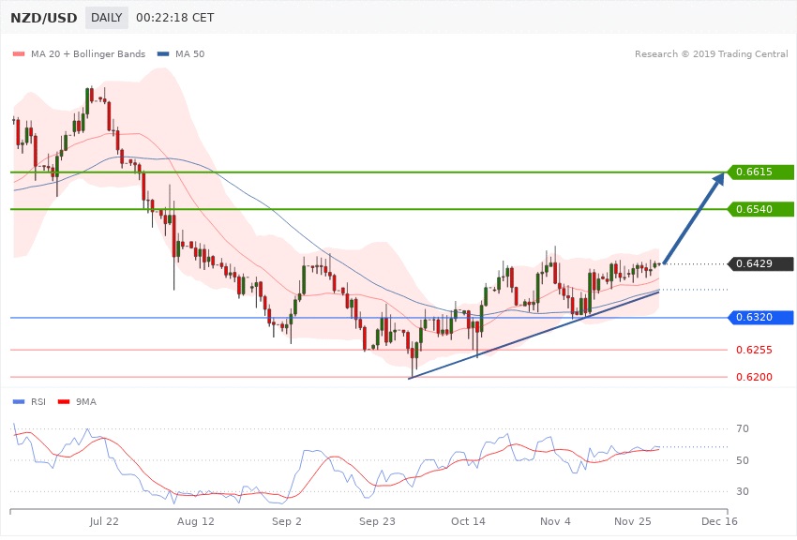Click the Dec 16 date axis label
The width and height of the screenshot is (797, 540).
tap(719, 521)
